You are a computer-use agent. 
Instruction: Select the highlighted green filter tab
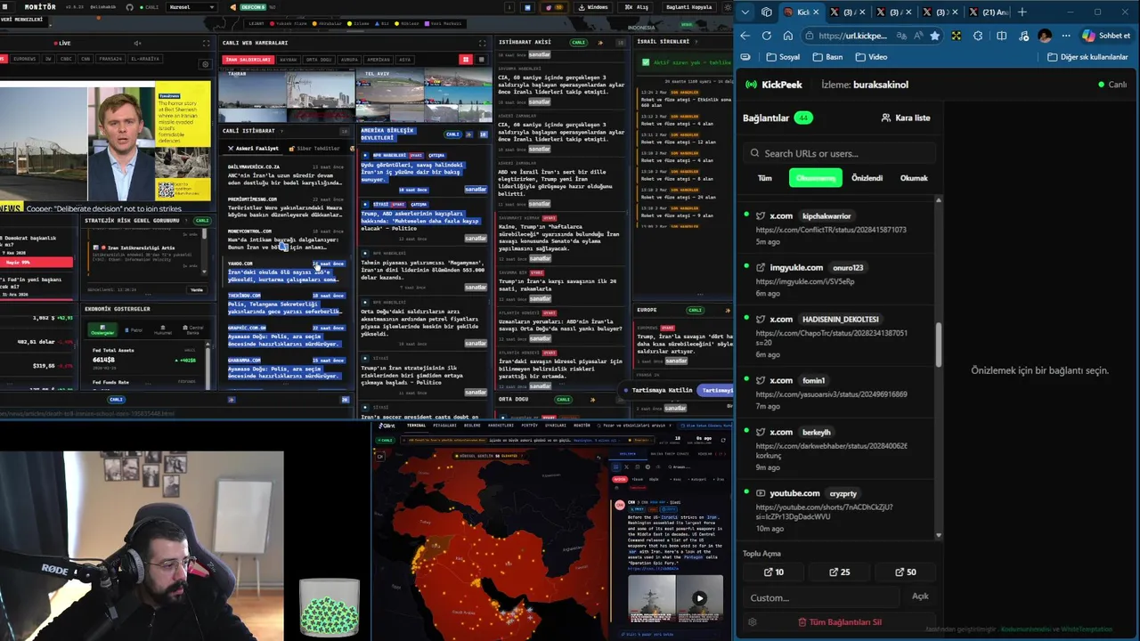pos(815,178)
